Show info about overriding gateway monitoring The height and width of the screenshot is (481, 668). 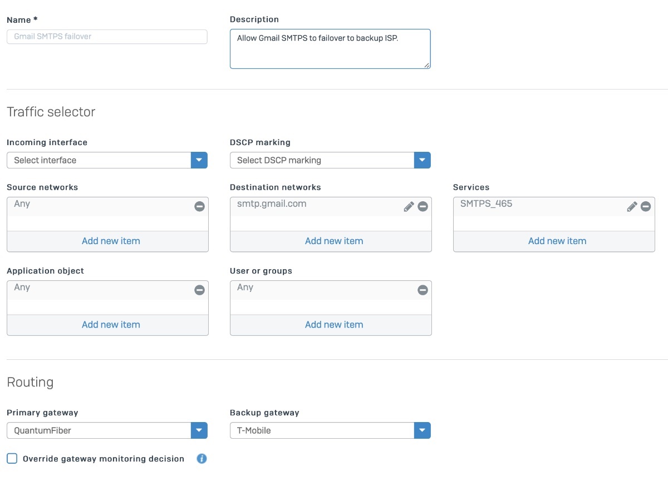202,459
